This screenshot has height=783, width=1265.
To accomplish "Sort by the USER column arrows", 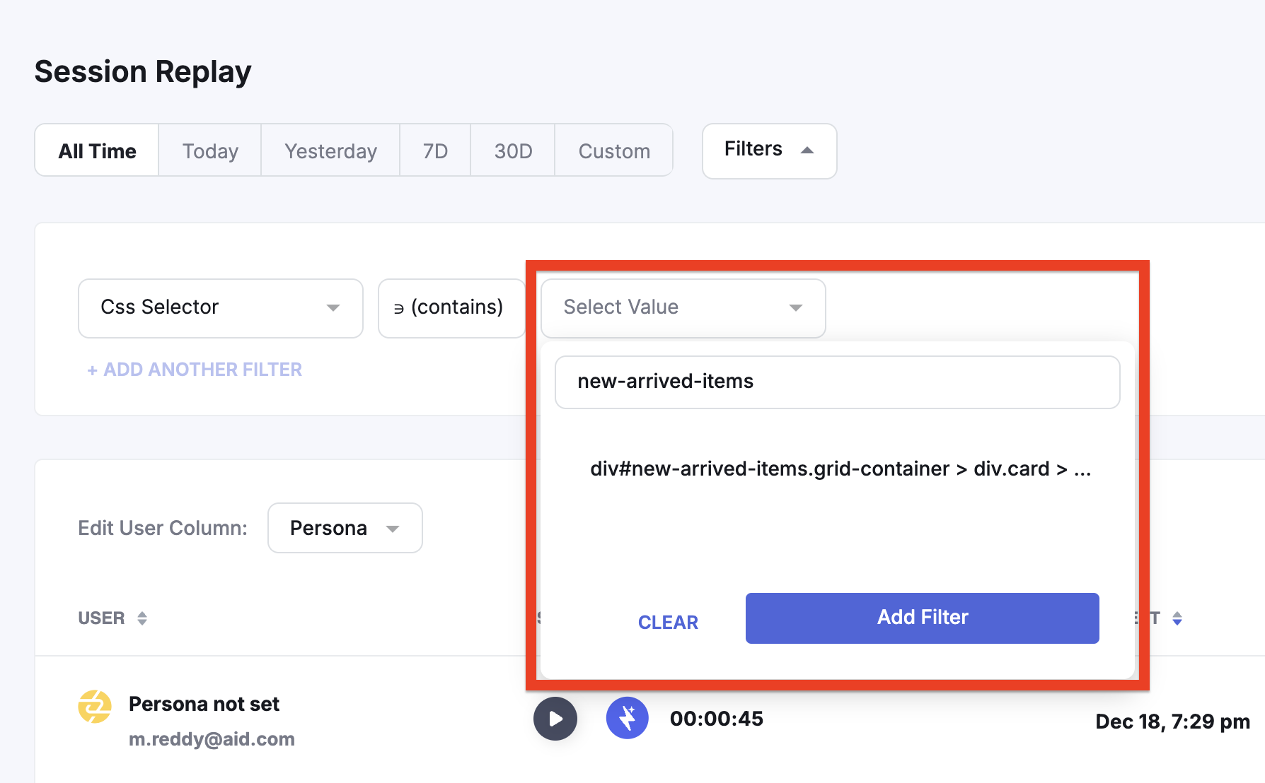I will point(142,618).
